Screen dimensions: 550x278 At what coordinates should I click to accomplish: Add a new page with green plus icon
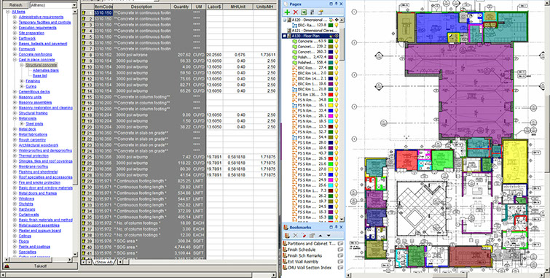click(287, 12)
